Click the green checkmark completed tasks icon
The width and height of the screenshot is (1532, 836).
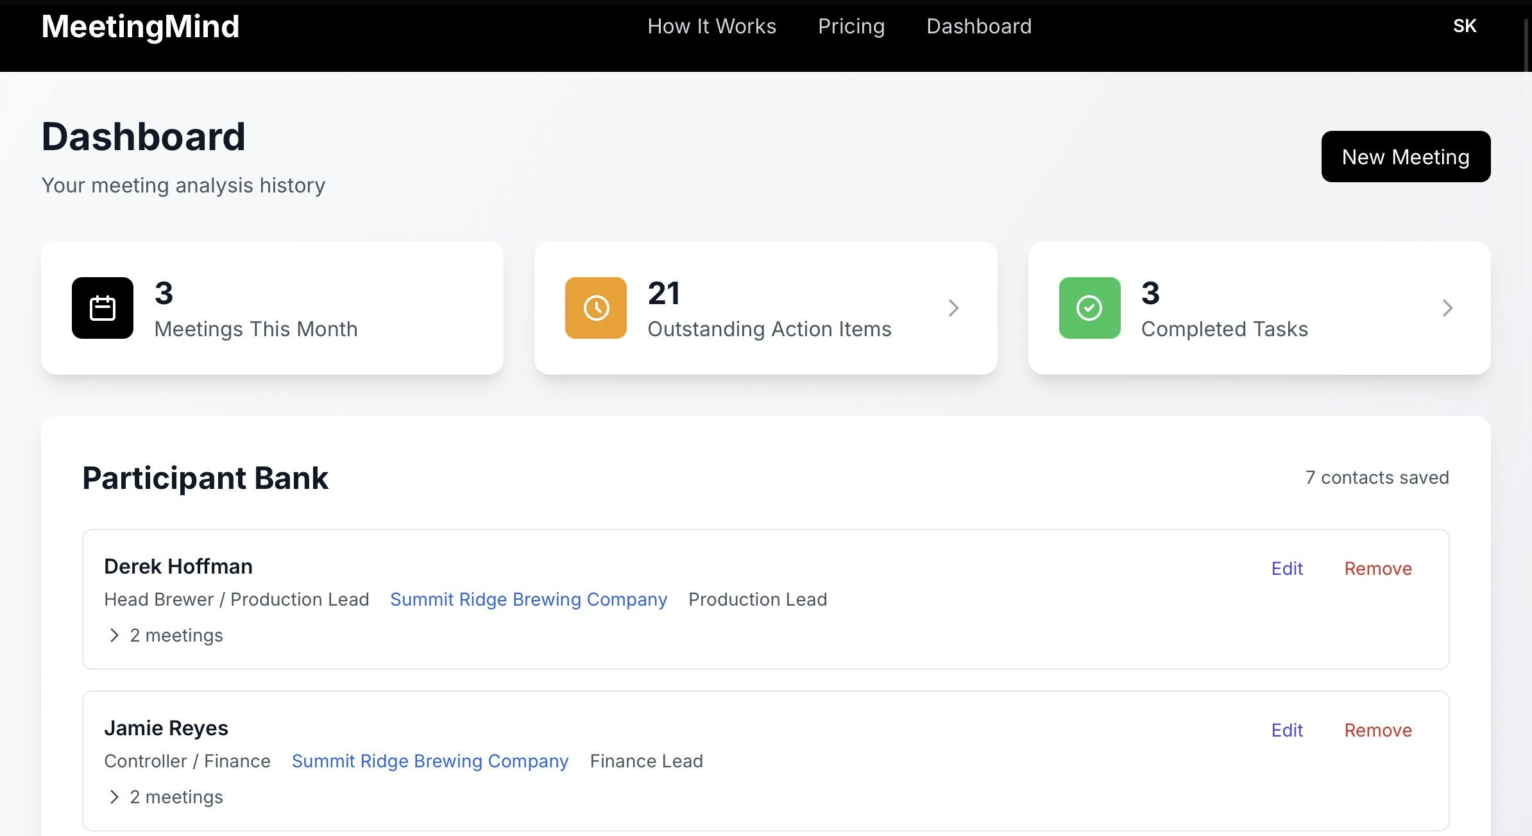coord(1089,308)
